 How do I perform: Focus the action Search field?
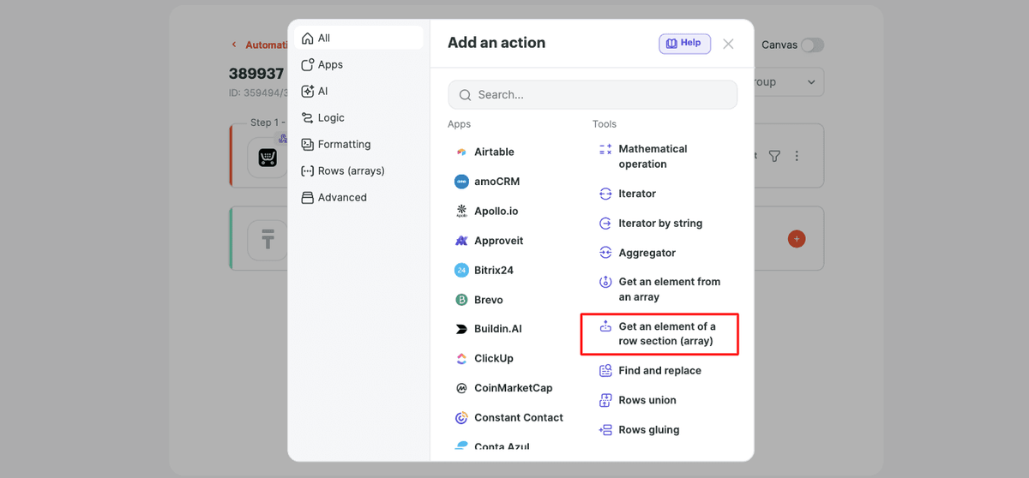[x=593, y=95]
